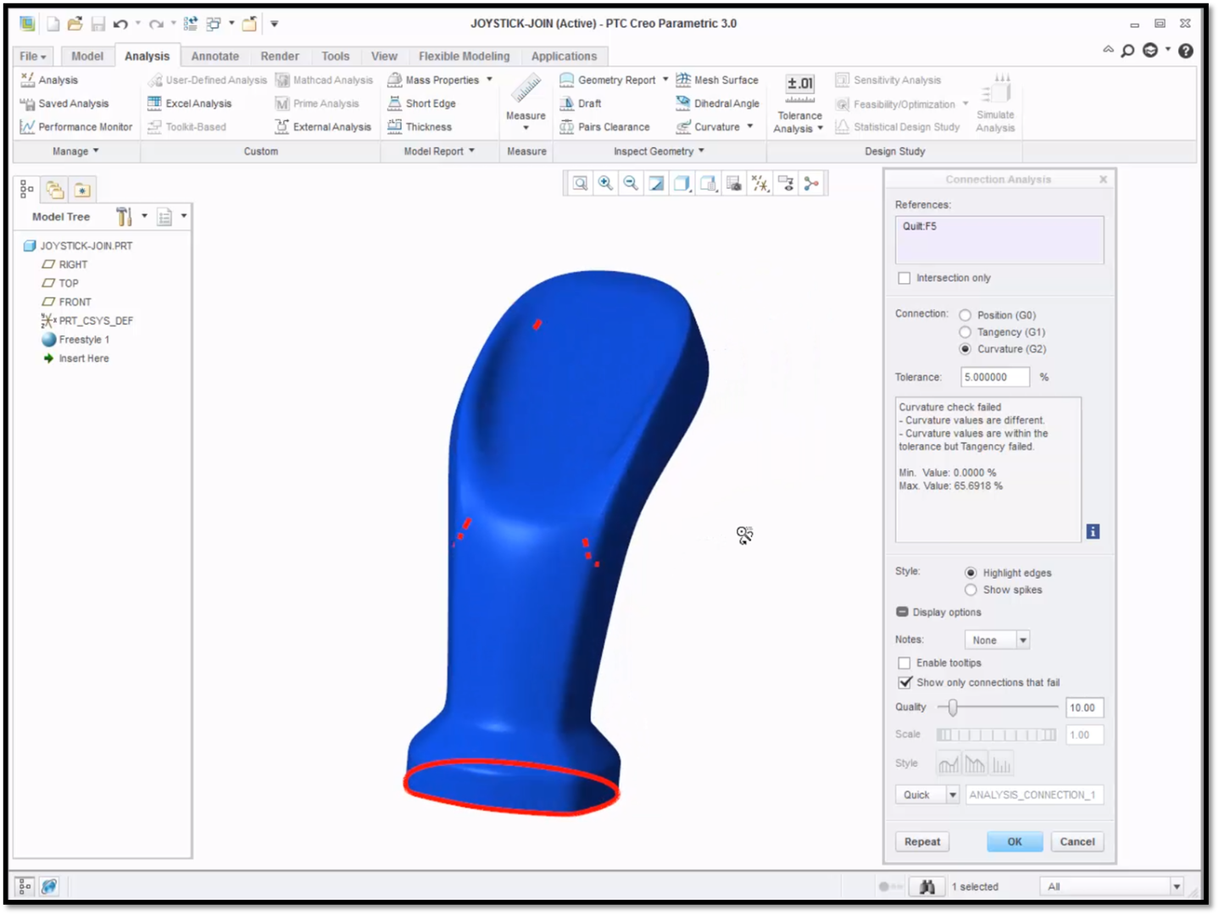Open the Display Style cube icon
The height and width of the screenshot is (915, 1219).
[682, 183]
